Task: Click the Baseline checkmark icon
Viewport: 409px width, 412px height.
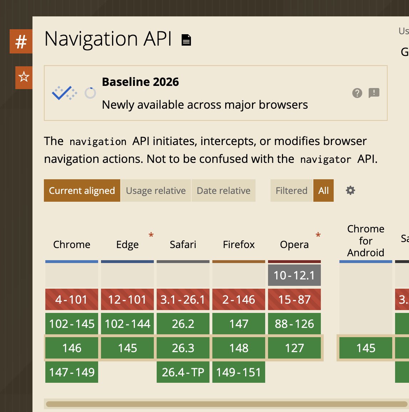Action: click(65, 93)
